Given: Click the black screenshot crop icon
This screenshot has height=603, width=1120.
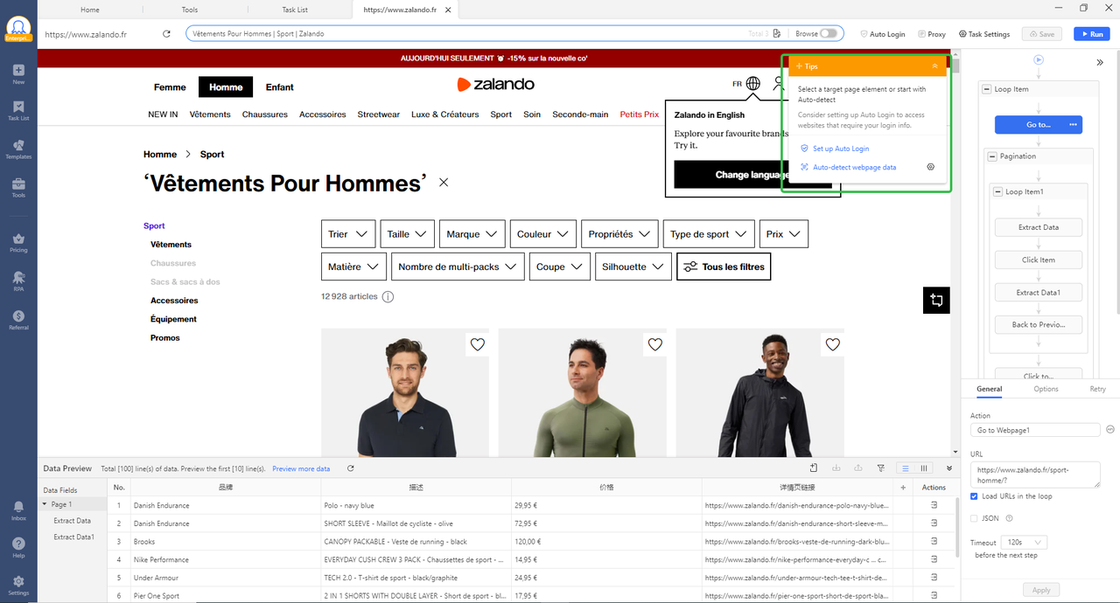Looking at the screenshot, I should pyautogui.click(x=936, y=300).
